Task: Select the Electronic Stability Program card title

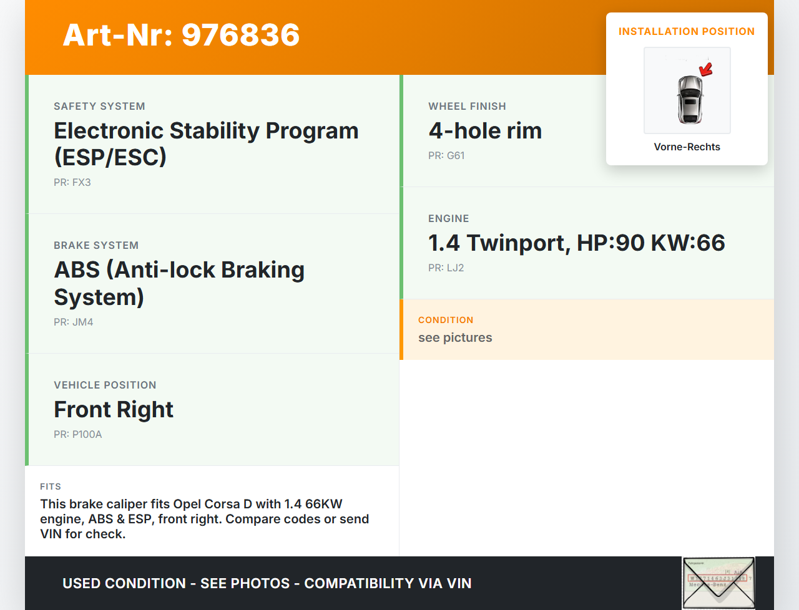Action: pyautogui.click(x=206, y=143)
